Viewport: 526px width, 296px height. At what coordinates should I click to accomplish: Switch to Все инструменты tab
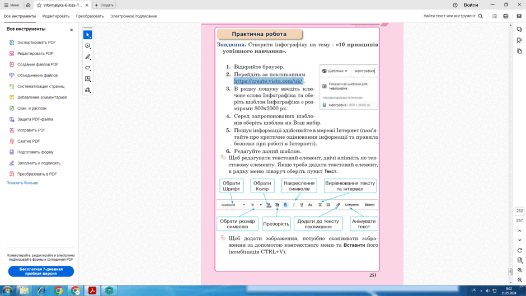(x=20, y=16)
